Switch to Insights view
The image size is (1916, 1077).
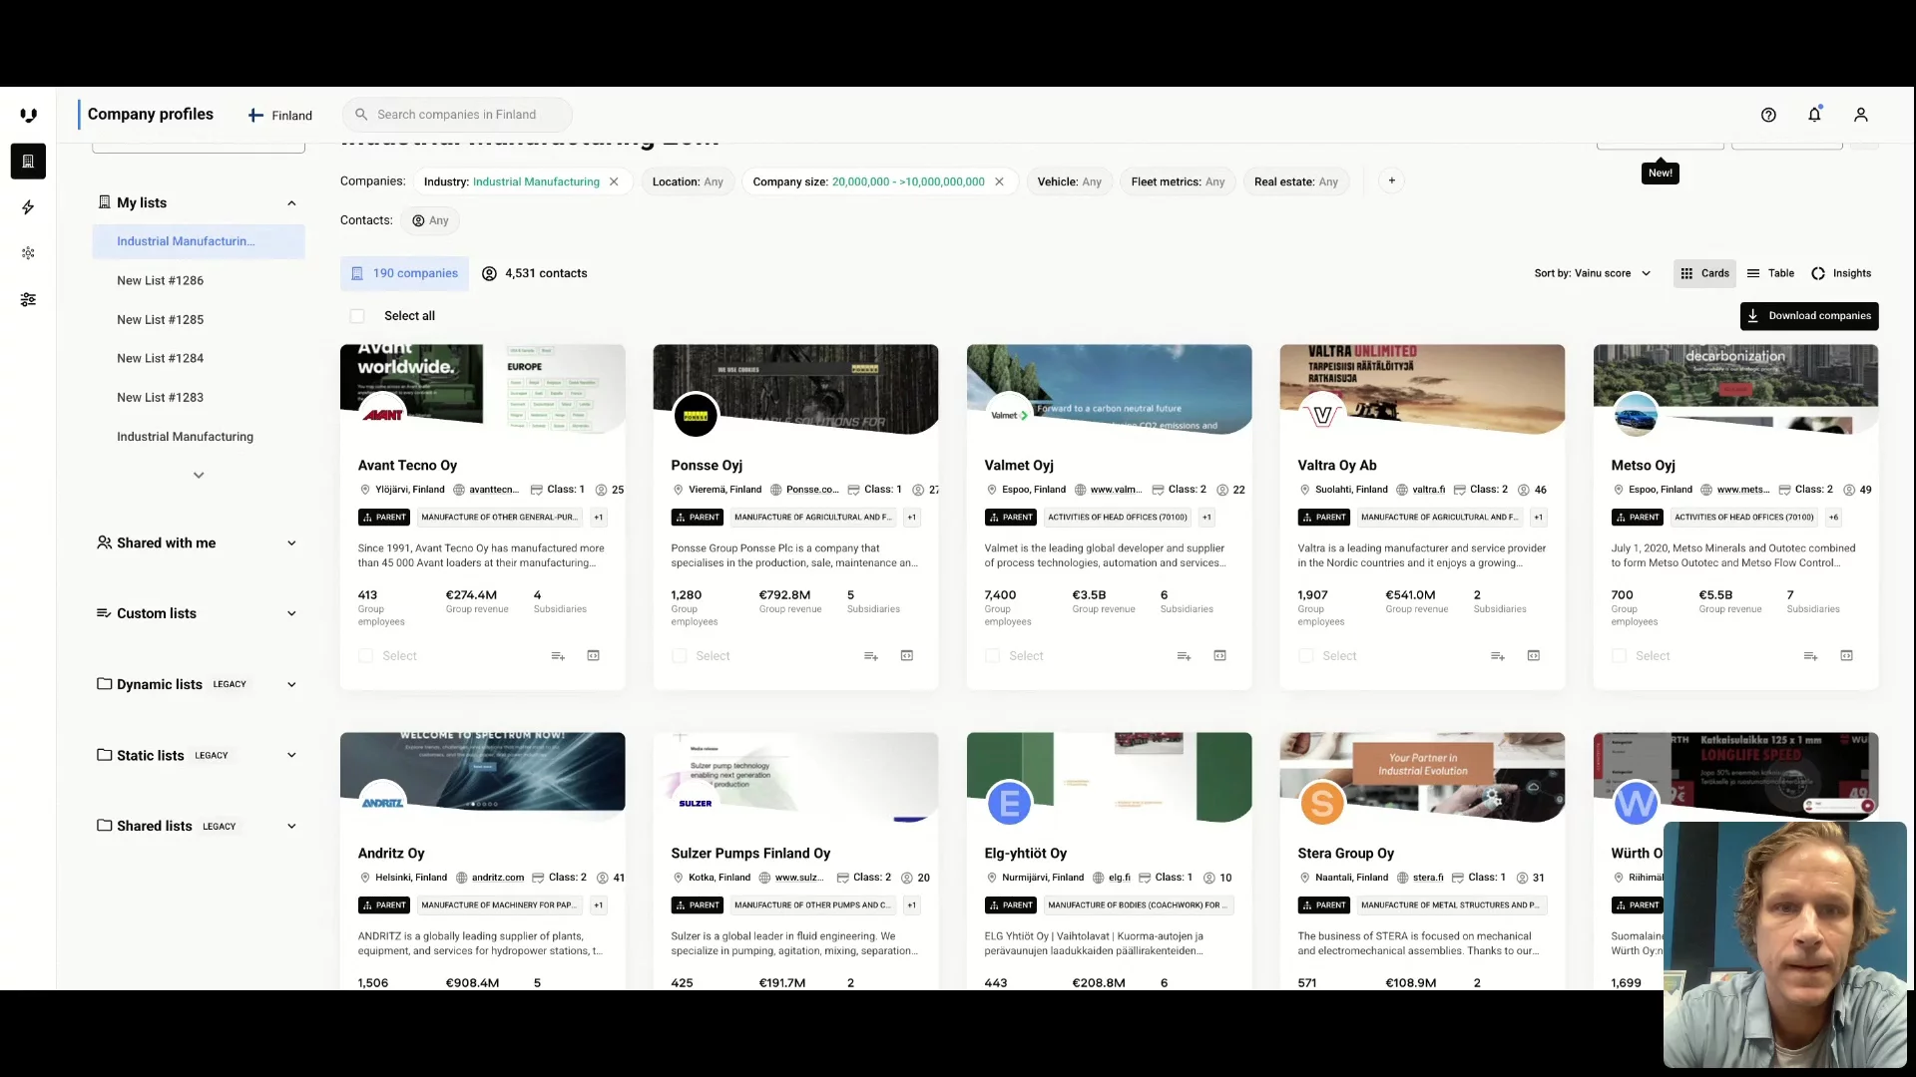tap(1841, 273)
